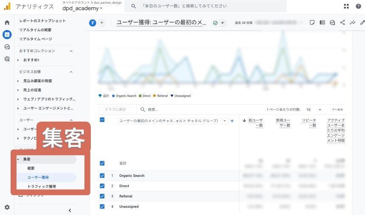This screenshot has width=365, height=215.
Task: Select ユーザー獲得 in the sidebar
Action: [x=38, y=177]
